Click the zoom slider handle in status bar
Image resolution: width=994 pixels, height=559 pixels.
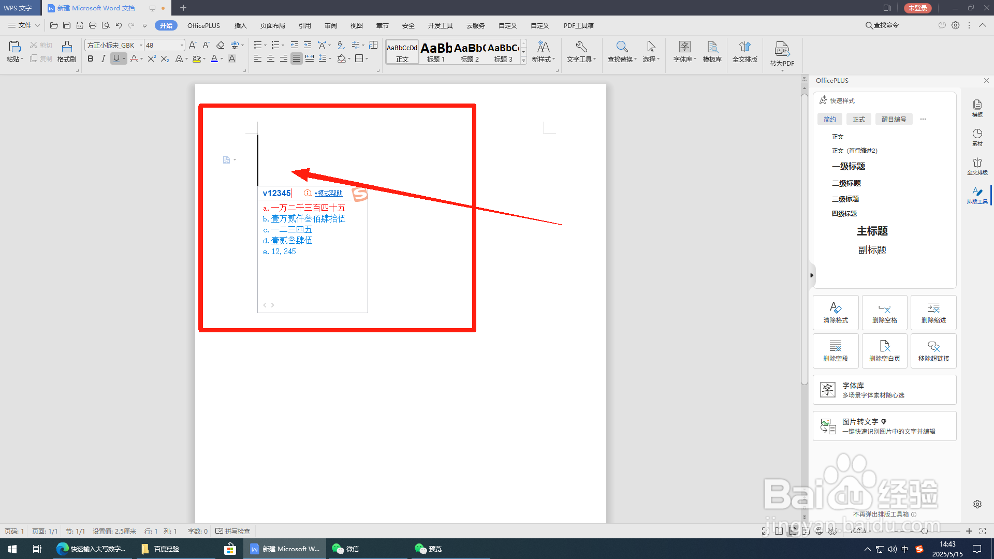coord(924,531)
